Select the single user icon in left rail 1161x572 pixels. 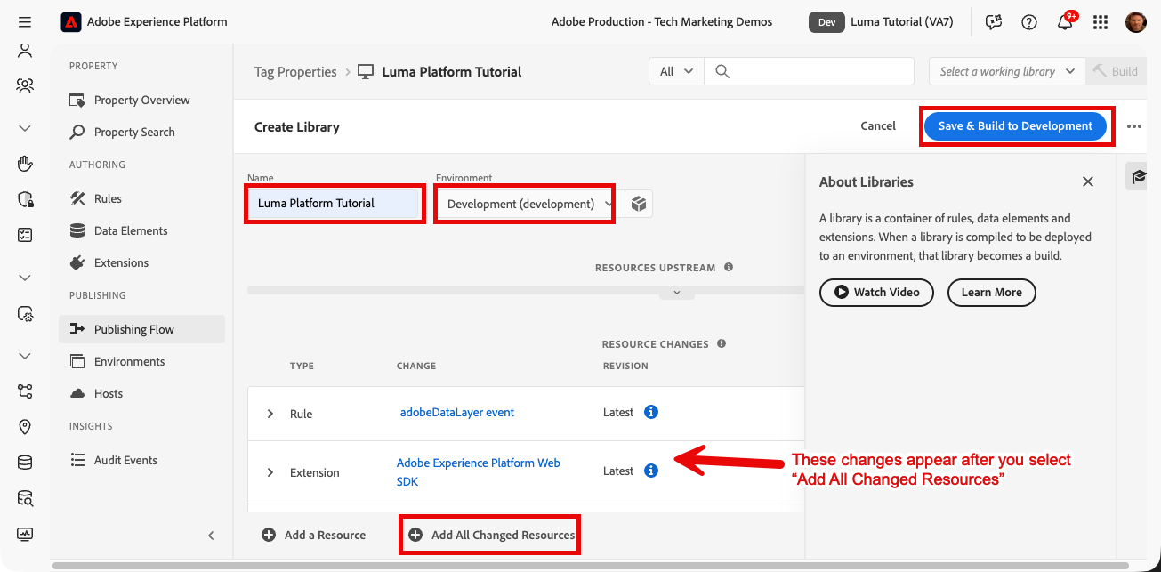pyautogui.click(x=25, y=51)
